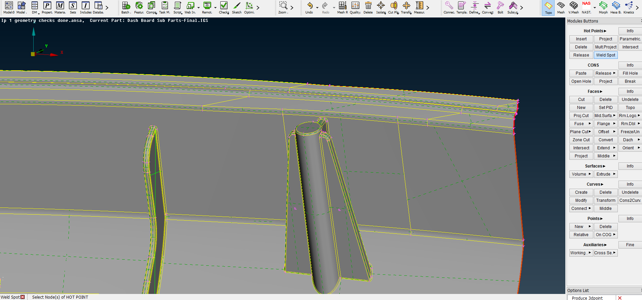The width and height of the screenshot is (642, 300).
Task: Open the Connections manager icon
Action: (x=449, y=7)
